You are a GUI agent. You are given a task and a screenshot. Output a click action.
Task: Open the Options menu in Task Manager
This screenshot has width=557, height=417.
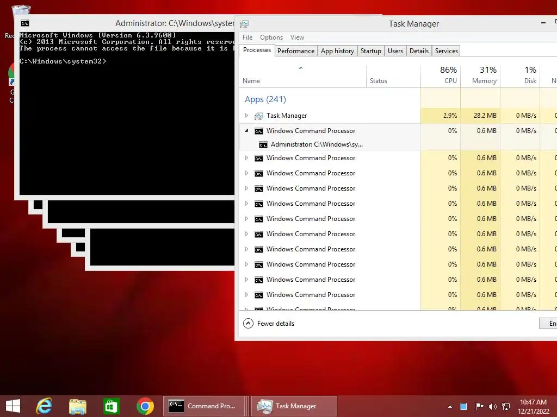(x=271, y=37)
